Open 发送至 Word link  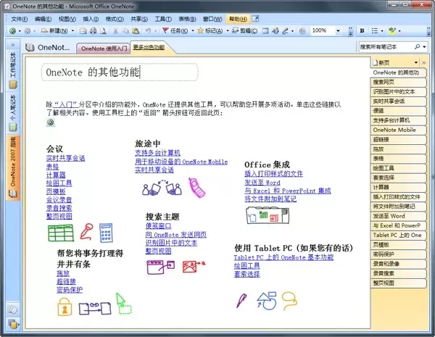tap(262, 183)
